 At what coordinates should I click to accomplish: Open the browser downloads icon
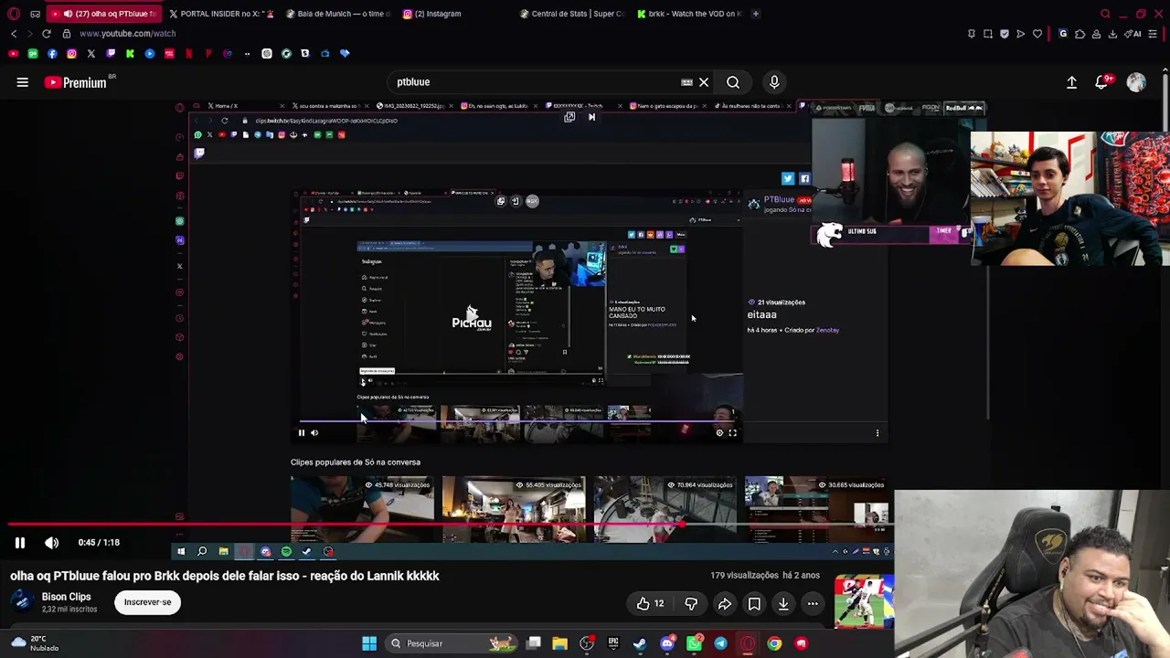[1112, 34]
